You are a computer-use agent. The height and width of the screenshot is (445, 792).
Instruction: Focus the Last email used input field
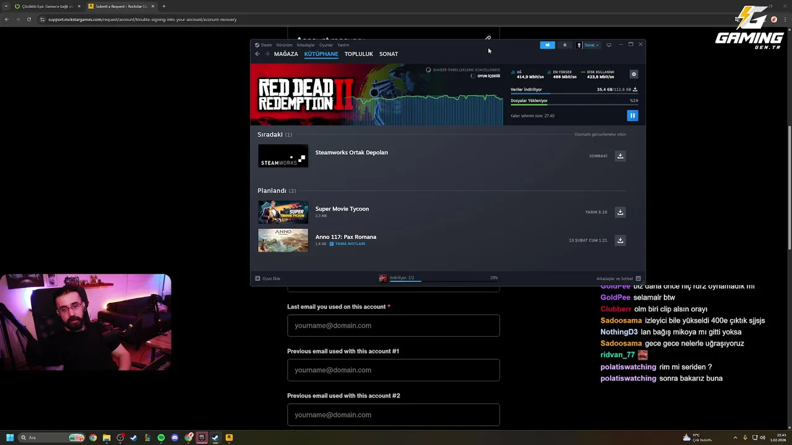click(x=394, y=326)
